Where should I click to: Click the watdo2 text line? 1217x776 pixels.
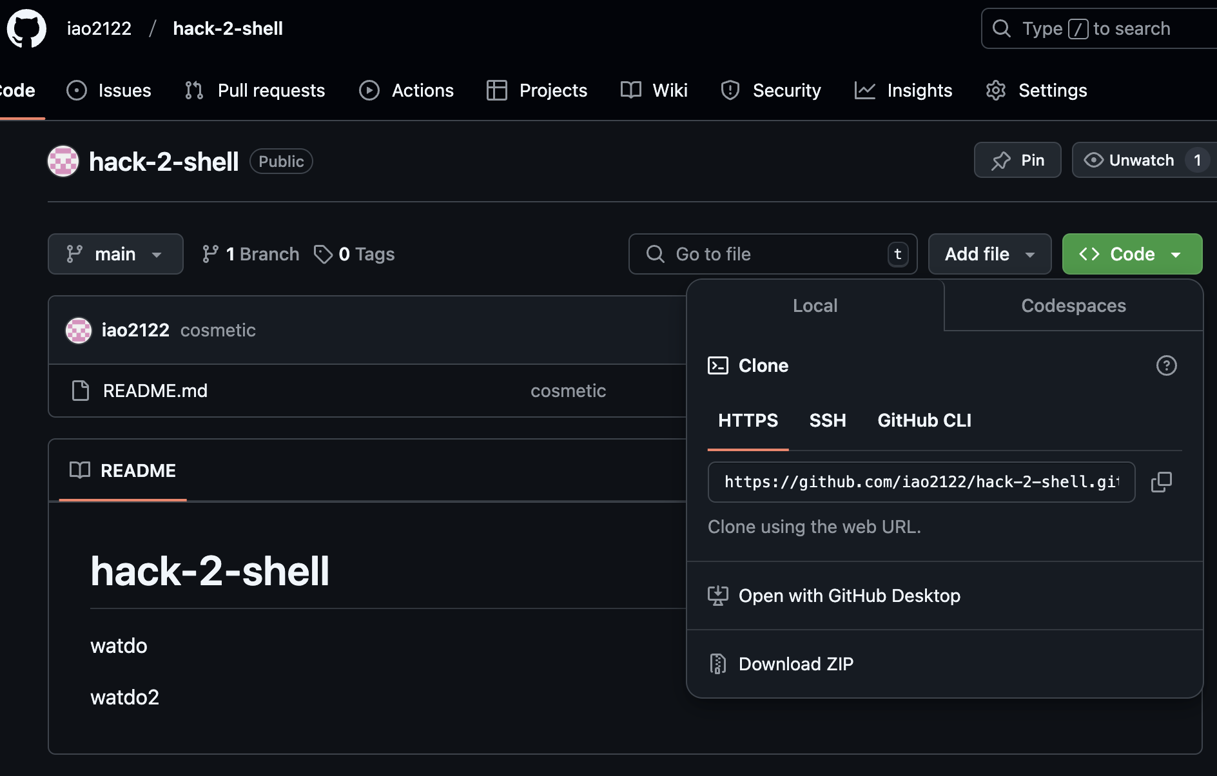tap(124, 697)
